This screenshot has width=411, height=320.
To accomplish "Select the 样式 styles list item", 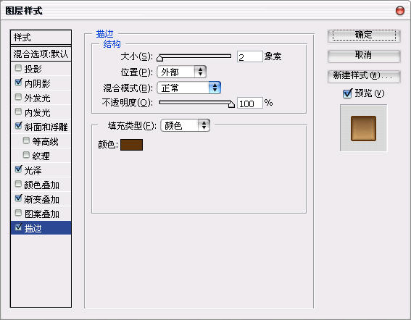I will [41, 38].
